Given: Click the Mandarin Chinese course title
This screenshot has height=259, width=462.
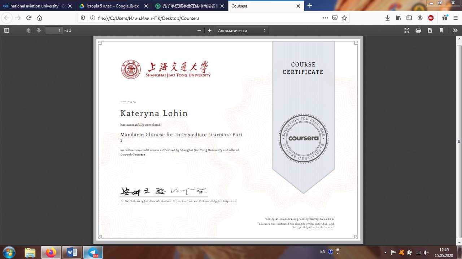Looking at the screenshot, I should point(181,137).
